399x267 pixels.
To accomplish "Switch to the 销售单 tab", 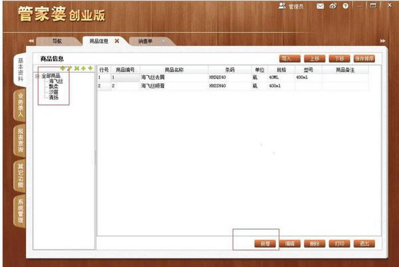I will (146, 41).
